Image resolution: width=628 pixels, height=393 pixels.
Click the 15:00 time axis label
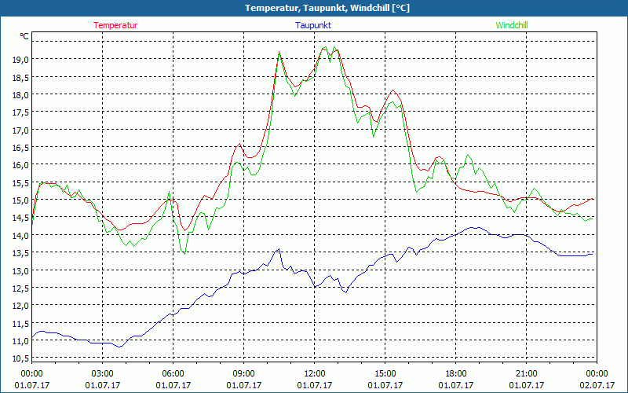pos(385,374)
